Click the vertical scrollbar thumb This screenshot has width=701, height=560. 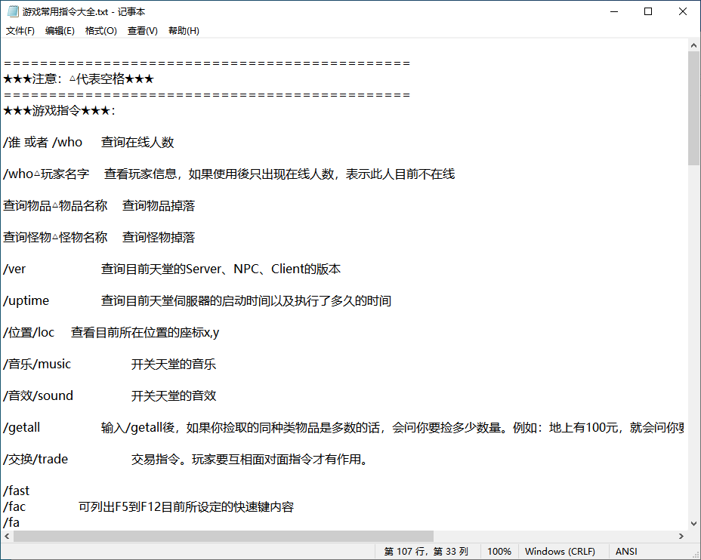694,109
